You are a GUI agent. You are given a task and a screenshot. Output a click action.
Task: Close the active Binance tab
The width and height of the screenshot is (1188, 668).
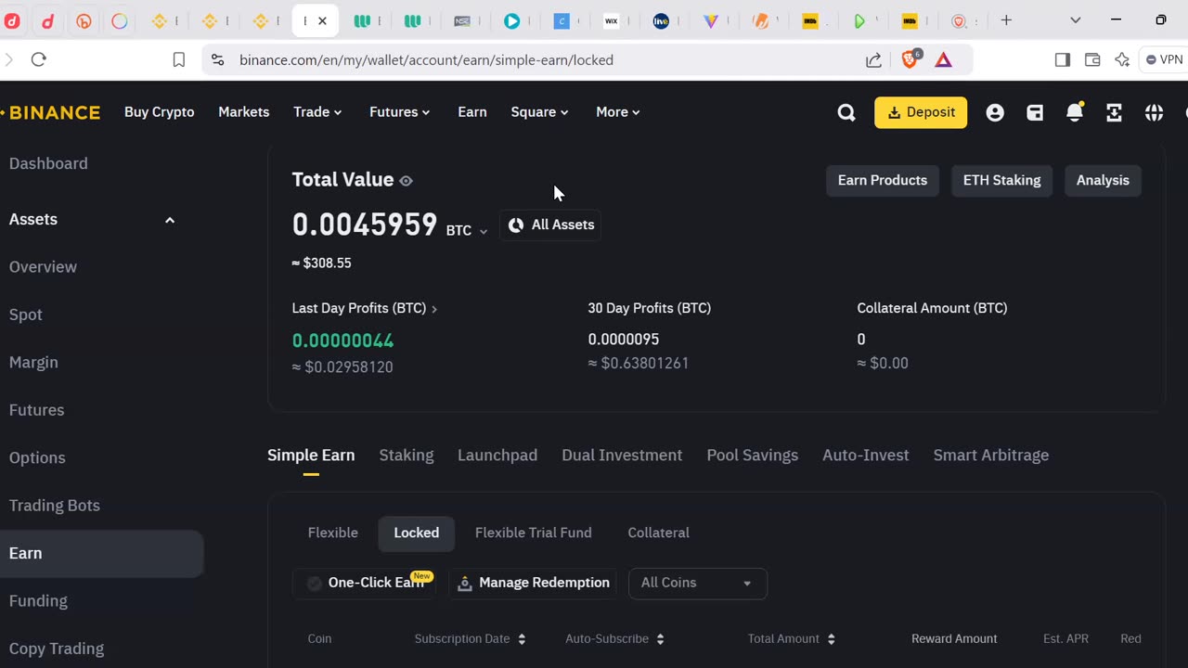[322, 20]
